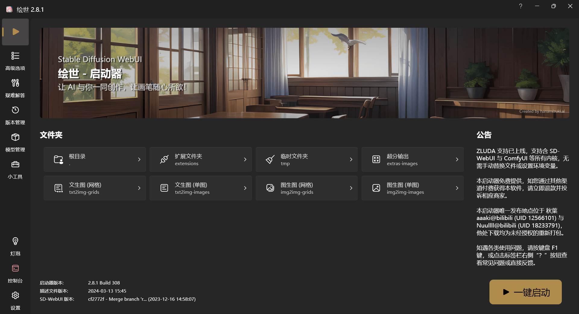Image resolution: width=579 pixels, height=314 pixels.
Task: Open the 根目录 root folder card
Action: click(x=95, y=159)
